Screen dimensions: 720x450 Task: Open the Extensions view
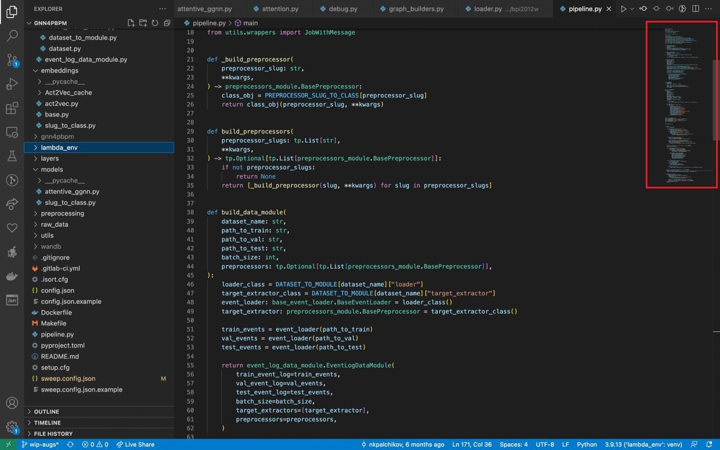[x=12, y=108]
